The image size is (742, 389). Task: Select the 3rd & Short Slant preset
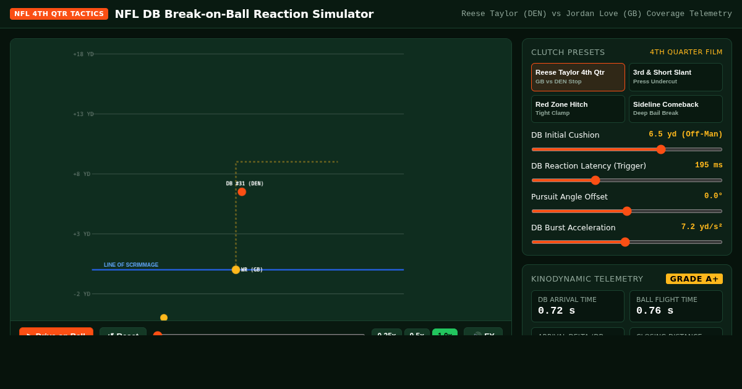click(676, 77)
